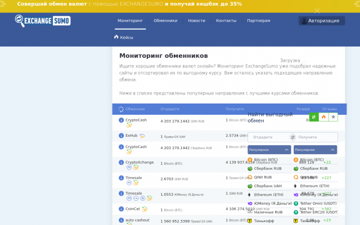Click the M badge under CryptoXchange

pos(129,168)
